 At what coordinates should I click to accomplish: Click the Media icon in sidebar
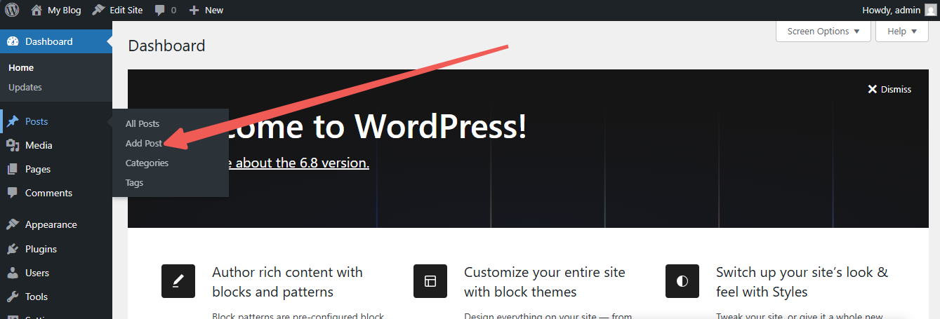coord(13,145)
